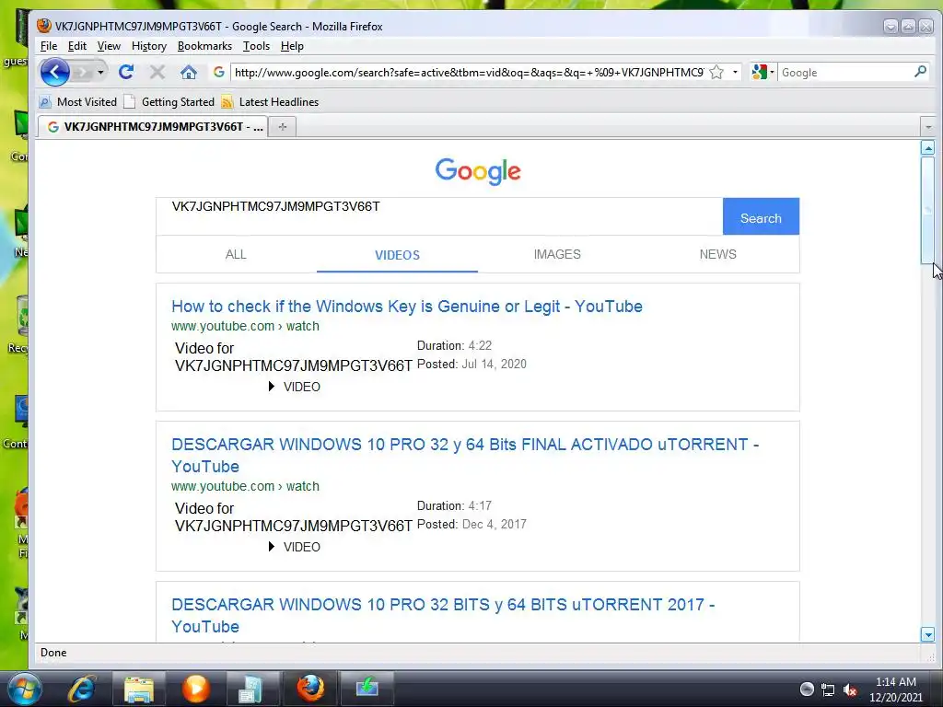Click 'Duration: 4:17' text
Screen dimensions: 943x707
click(x=454, y=505)
